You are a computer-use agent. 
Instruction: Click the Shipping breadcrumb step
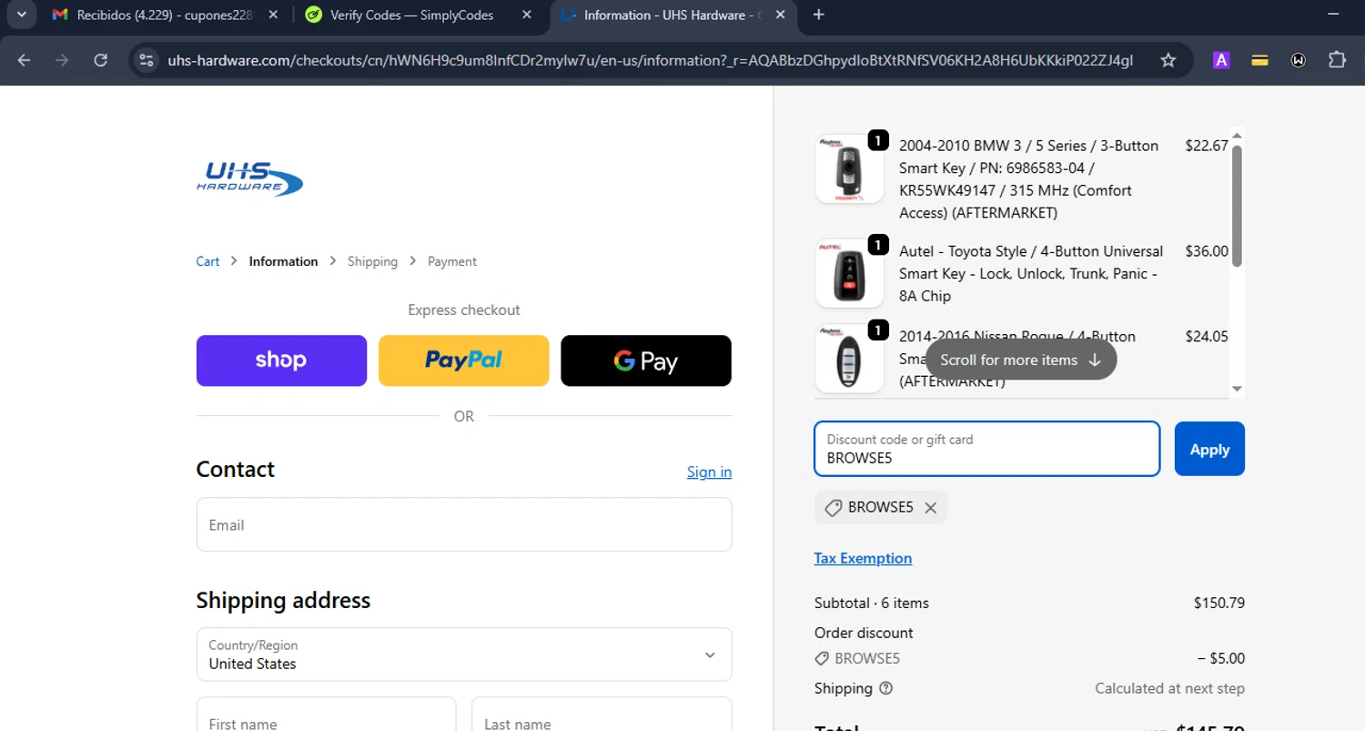coord(372,261)
